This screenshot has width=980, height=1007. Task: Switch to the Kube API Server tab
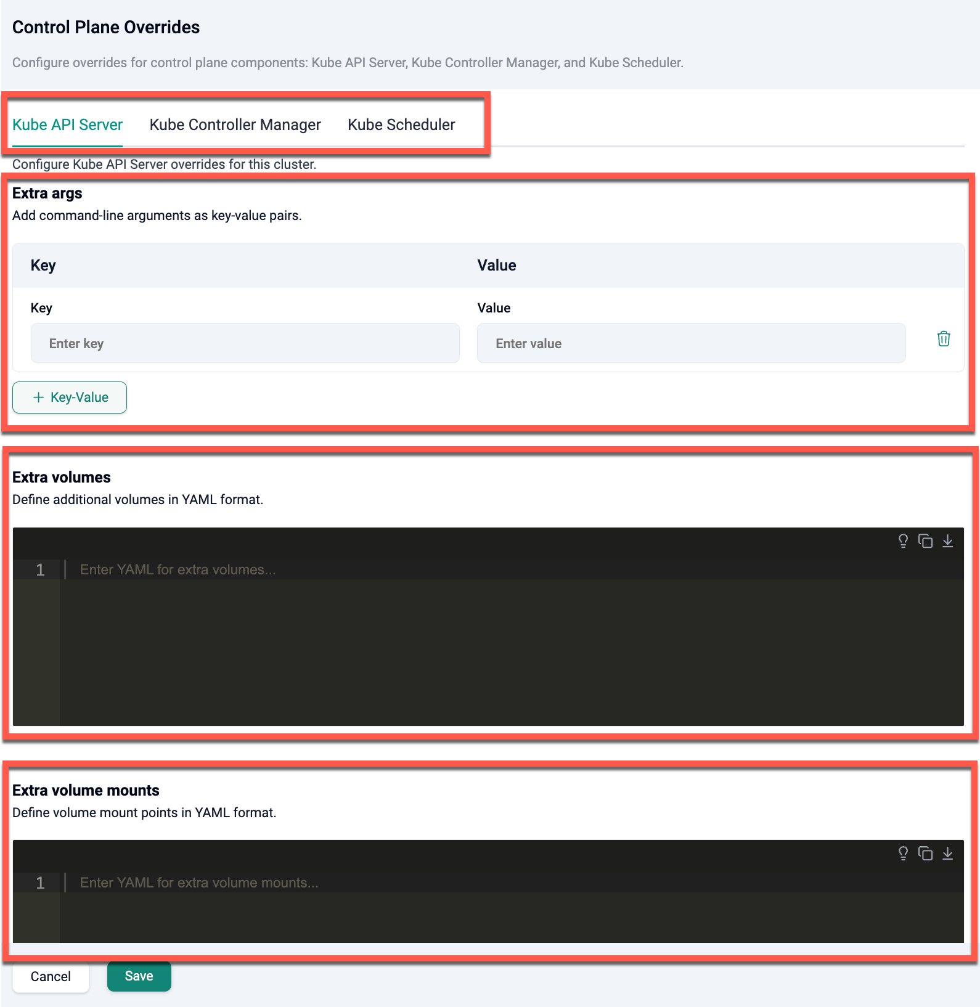[67, 125]
